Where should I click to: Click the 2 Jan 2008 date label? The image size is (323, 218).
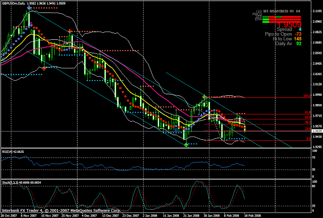click(150, 215)
